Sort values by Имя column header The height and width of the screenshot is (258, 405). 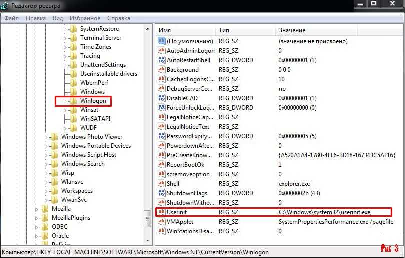click(185, 30)
